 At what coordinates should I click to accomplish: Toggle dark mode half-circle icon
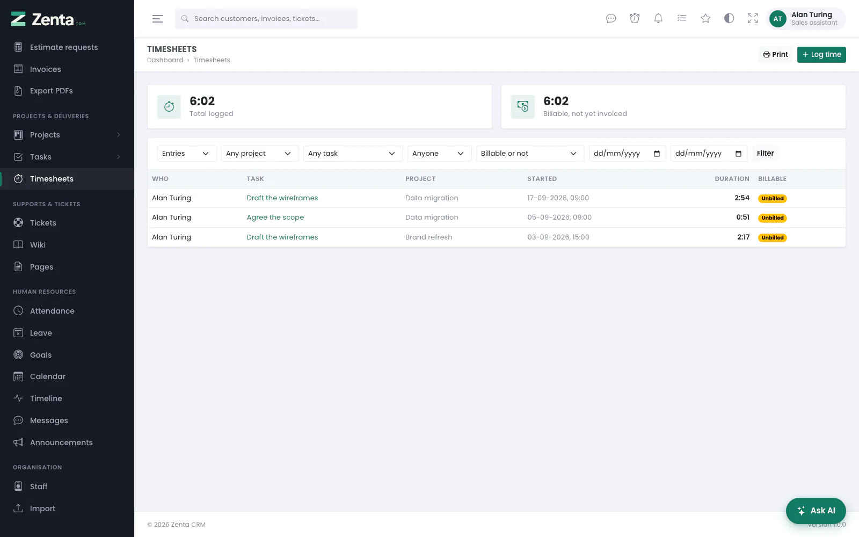pyautogui.click(x=729, y=19)
